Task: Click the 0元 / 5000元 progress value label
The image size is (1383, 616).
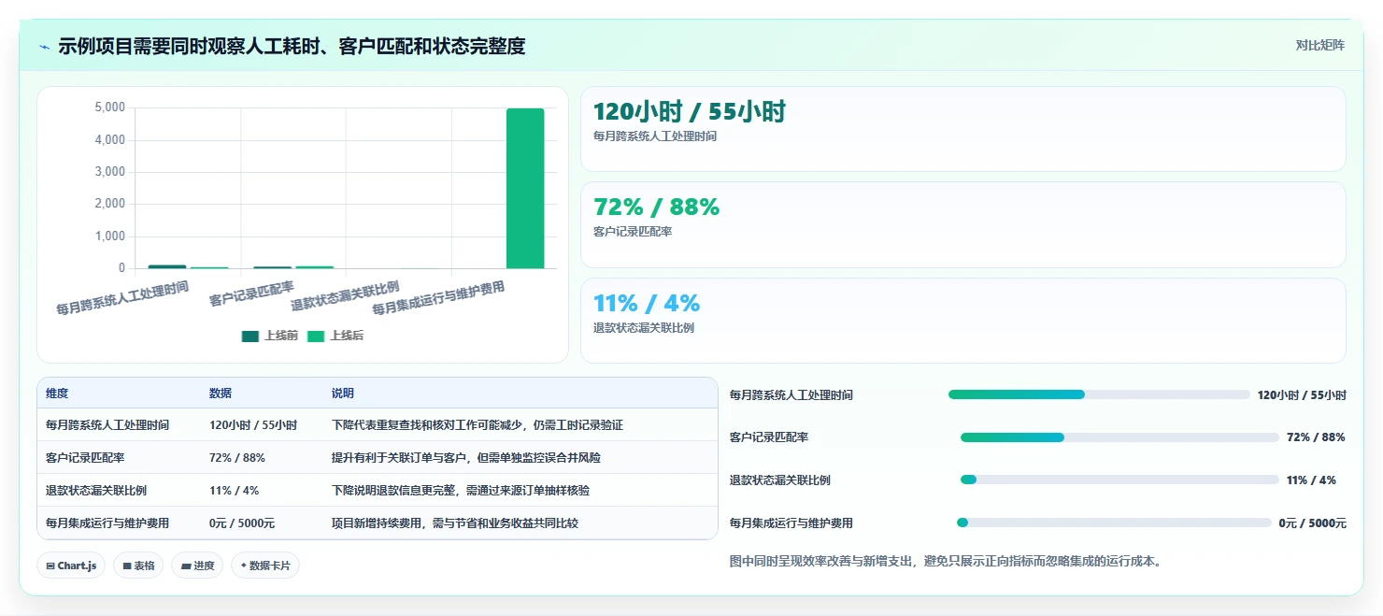Action: [x=1313, y=523]
